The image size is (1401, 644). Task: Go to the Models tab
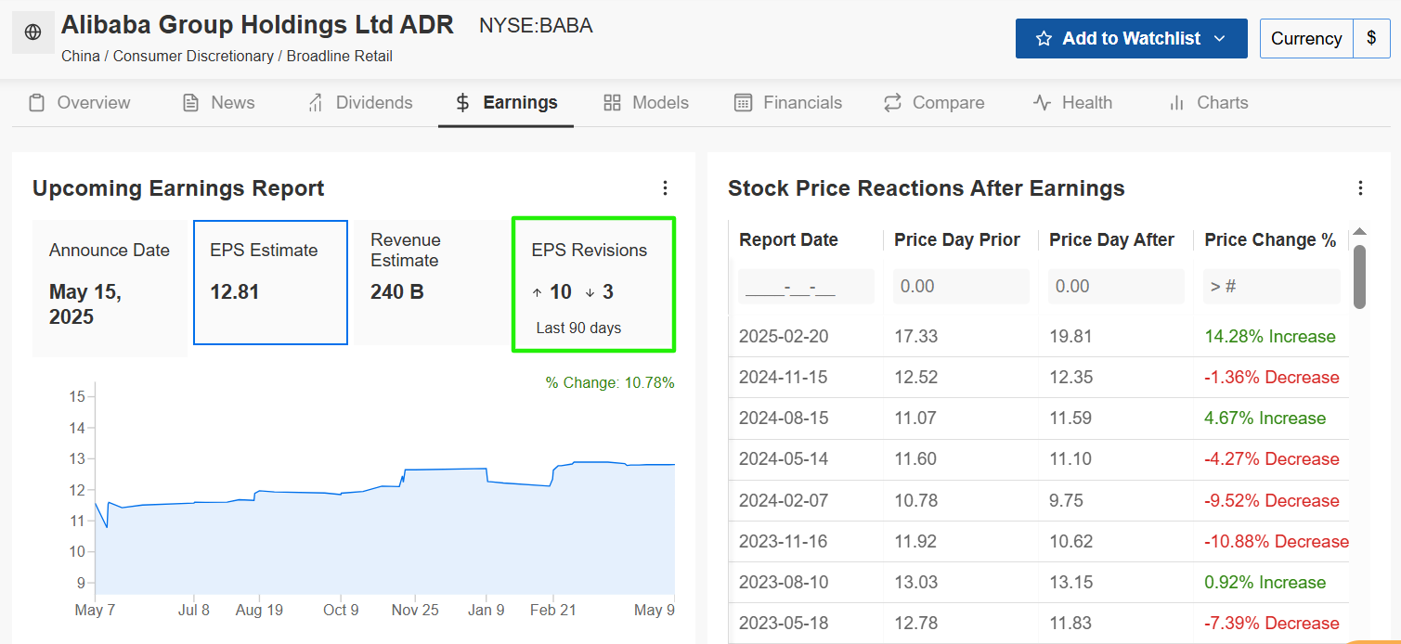[x=646, y=103]
